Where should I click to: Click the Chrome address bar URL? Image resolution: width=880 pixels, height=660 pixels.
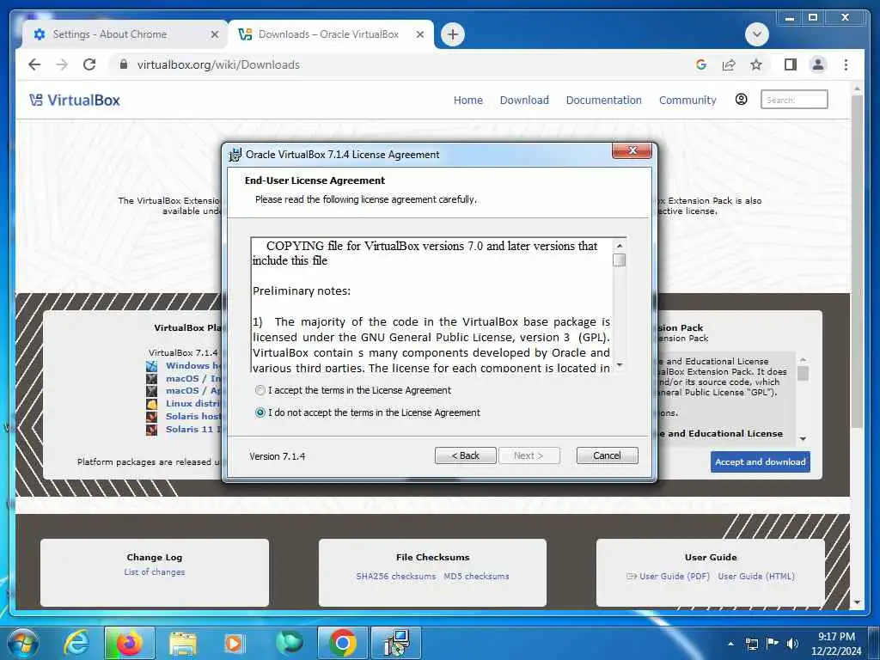(218, 64)
